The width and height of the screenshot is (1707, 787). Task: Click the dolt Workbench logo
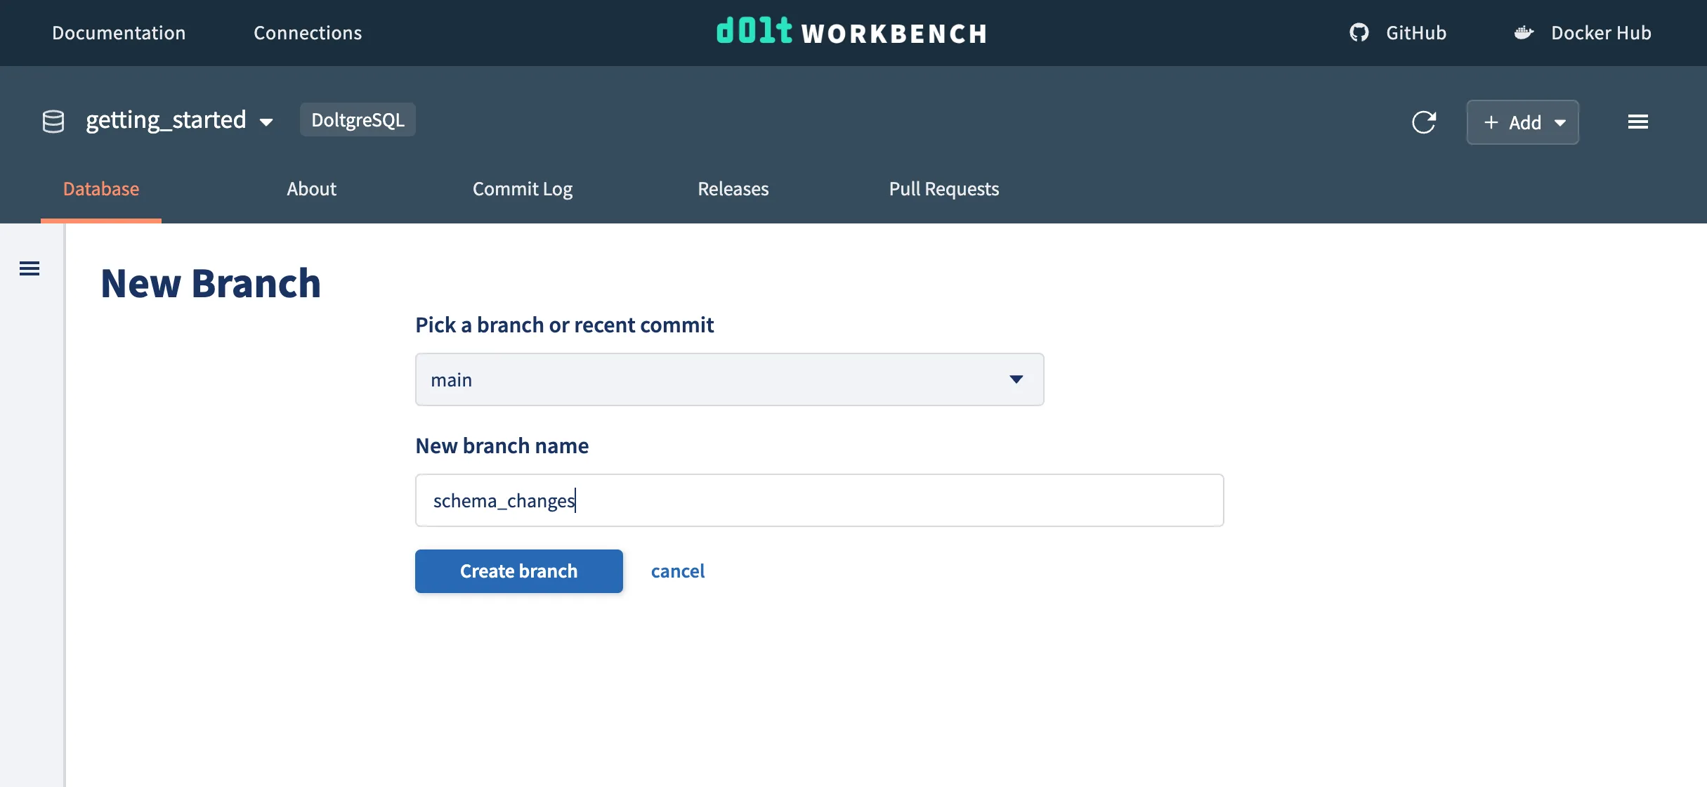[851, 32]
